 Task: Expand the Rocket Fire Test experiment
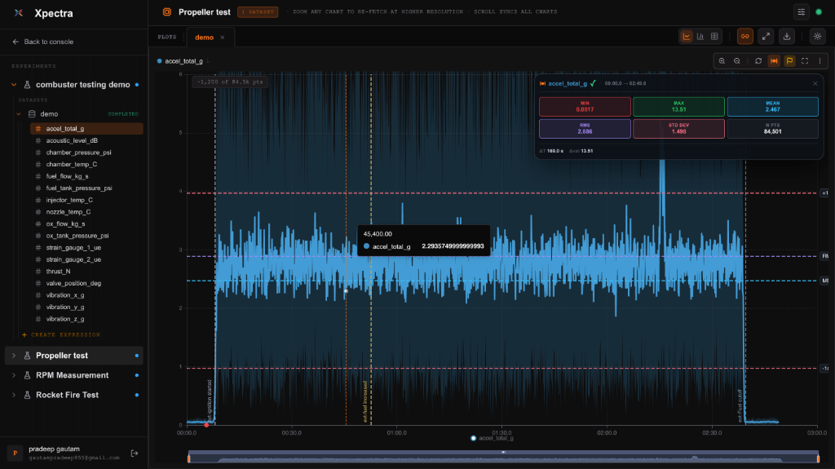(x=14, y=395)
